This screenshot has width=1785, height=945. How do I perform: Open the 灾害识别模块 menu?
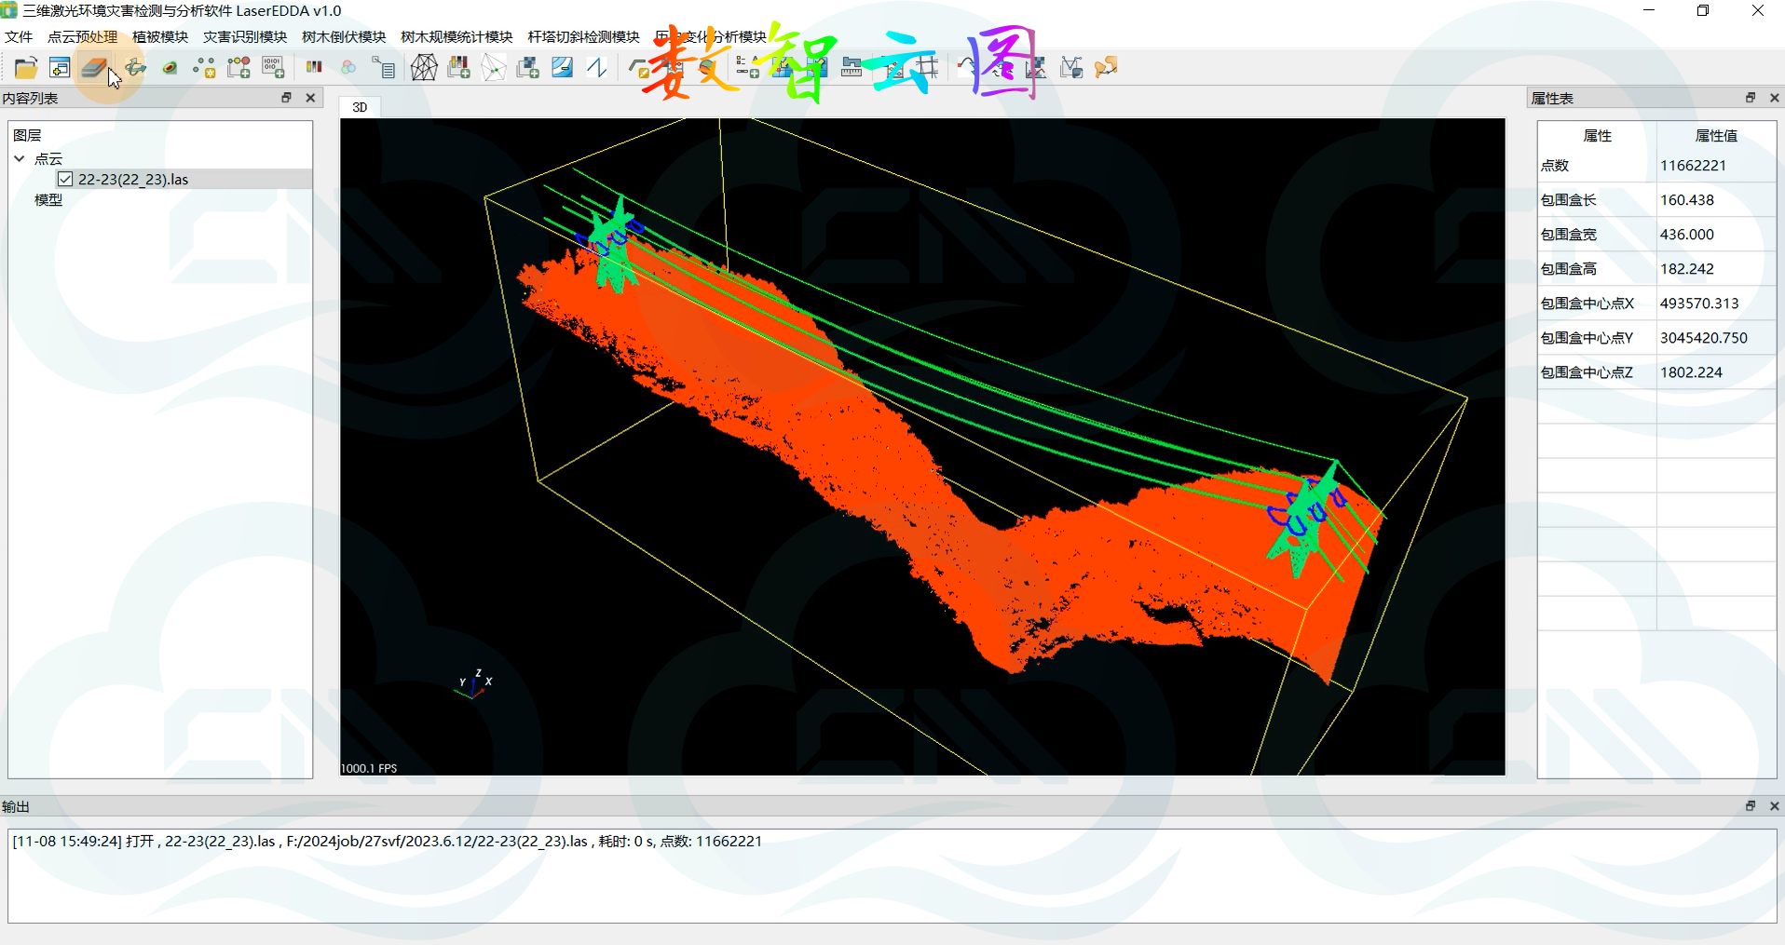point(245,36)
